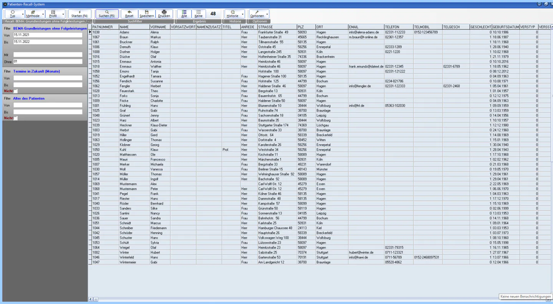This screenshot has width=553, height=304.
Task: Expand the Profil dropdown arrow
Action: click(63, 14)
